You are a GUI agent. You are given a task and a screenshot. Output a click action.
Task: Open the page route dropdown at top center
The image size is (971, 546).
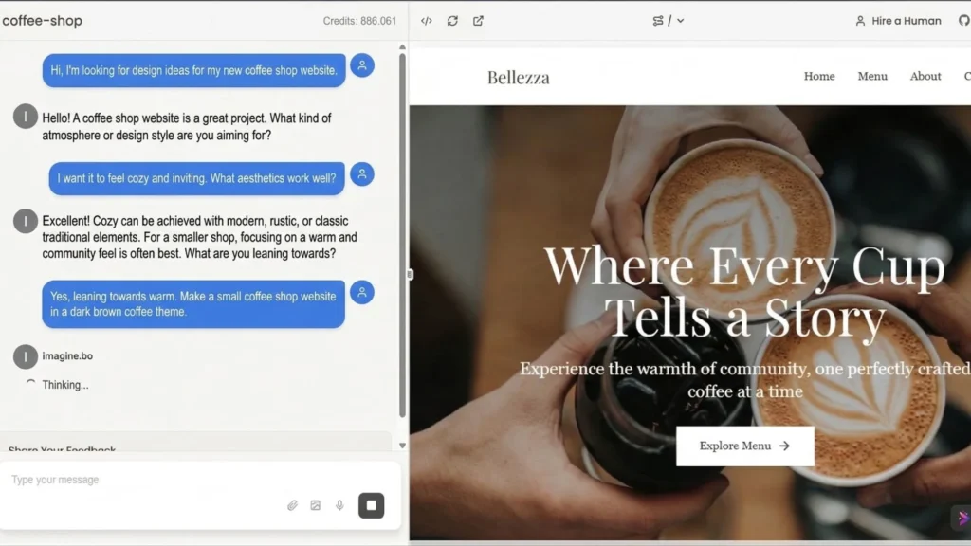669,20
